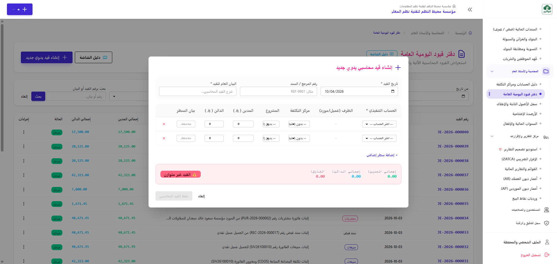This screenshot has height=264, width=557.
Task: Click first row بيان السطر note field
Action: [186, 124]
